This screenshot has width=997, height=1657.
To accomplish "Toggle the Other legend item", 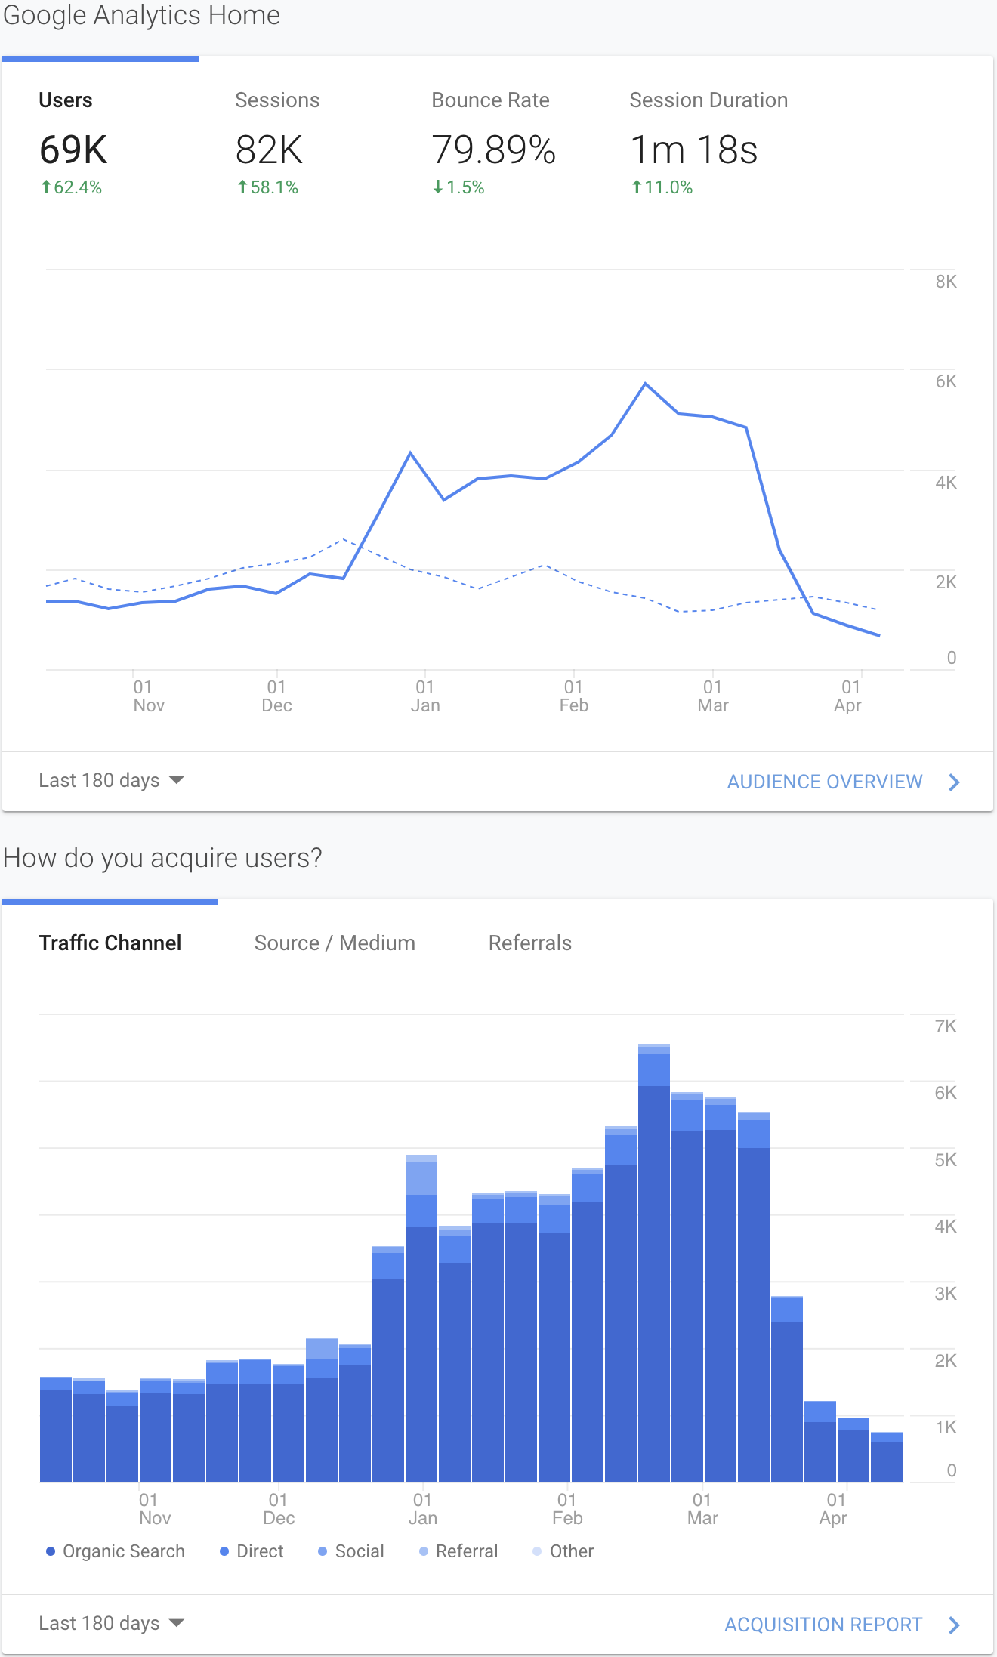I will 563,1551.
